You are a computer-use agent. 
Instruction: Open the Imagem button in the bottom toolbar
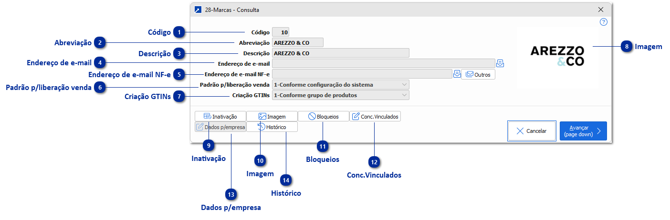click(272, 116)
